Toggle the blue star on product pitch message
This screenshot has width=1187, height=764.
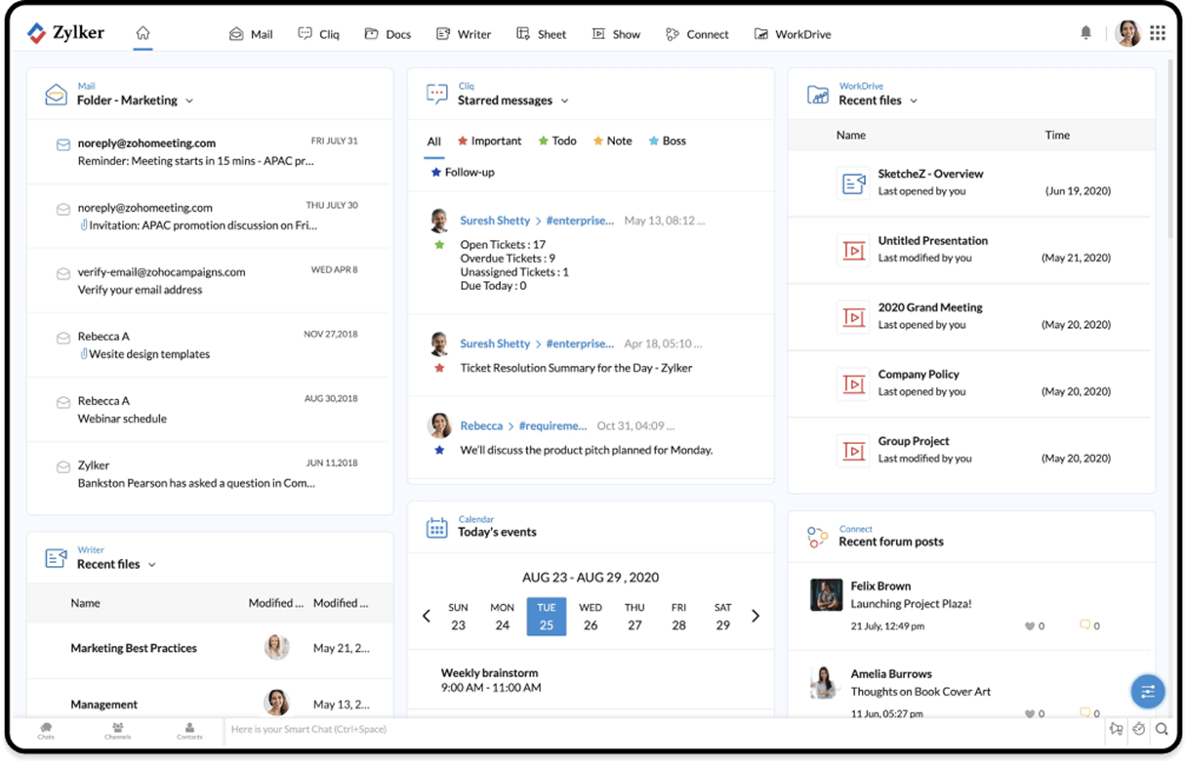(x=439, y=450)
